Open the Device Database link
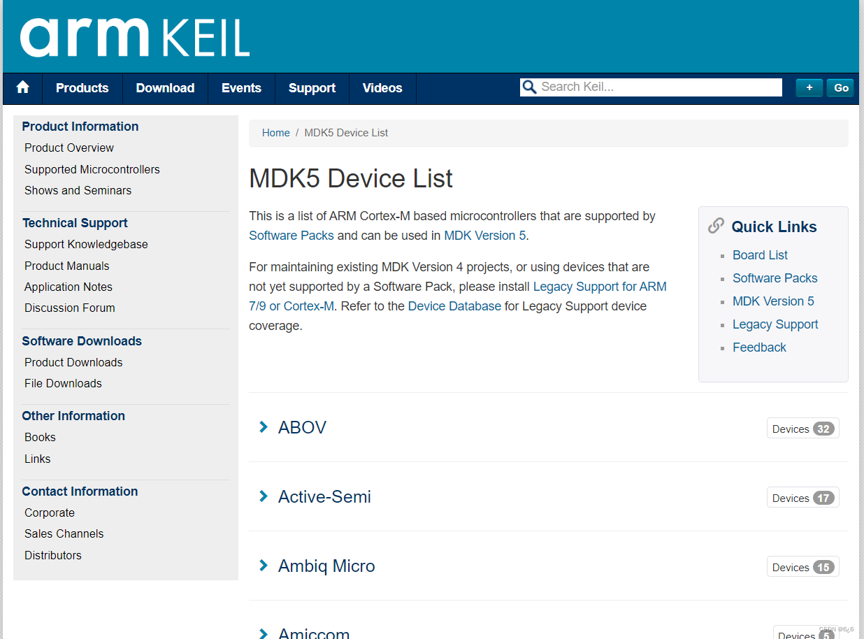864x639 pixels. (454, 306)
